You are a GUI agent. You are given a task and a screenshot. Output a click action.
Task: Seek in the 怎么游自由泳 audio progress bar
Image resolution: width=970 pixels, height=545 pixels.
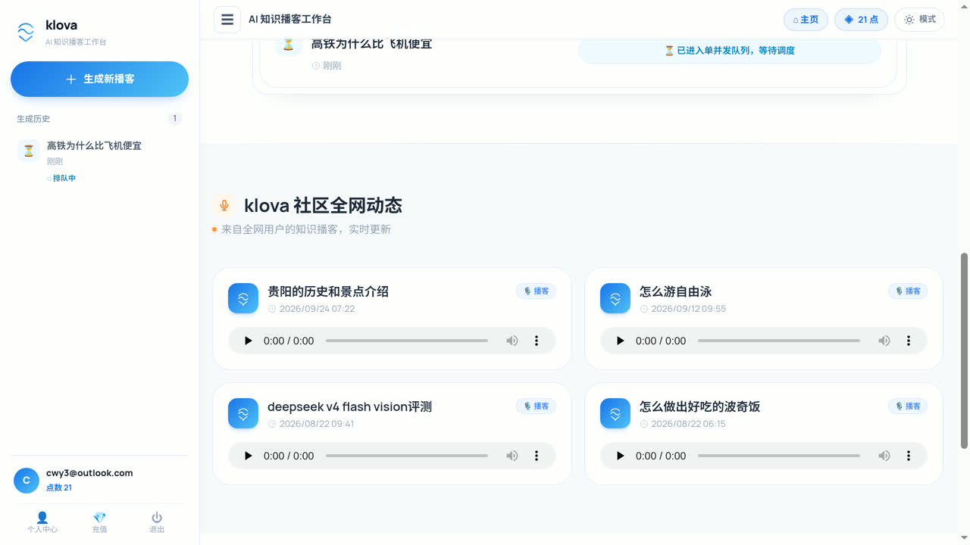click(x=779, y=341)
